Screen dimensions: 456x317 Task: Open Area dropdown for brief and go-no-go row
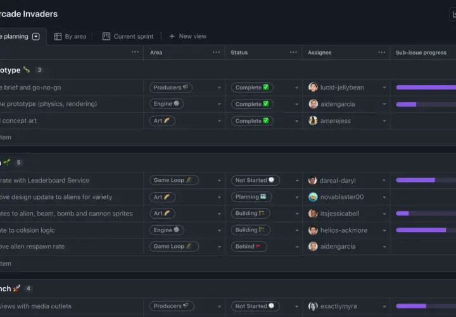click(x=219, y=87)
